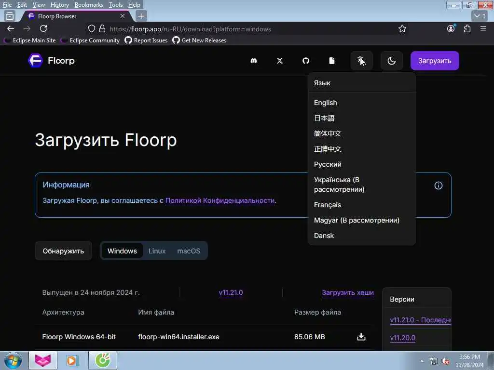Viewport: 494px width, 370px height.
Task: Open the Tools menu
Action: pyautogui.click(x=116, y=5)
